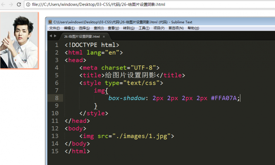Click the portrait image with orange shadow
This screenshot has width=275, height=165.
click(19, 40)
